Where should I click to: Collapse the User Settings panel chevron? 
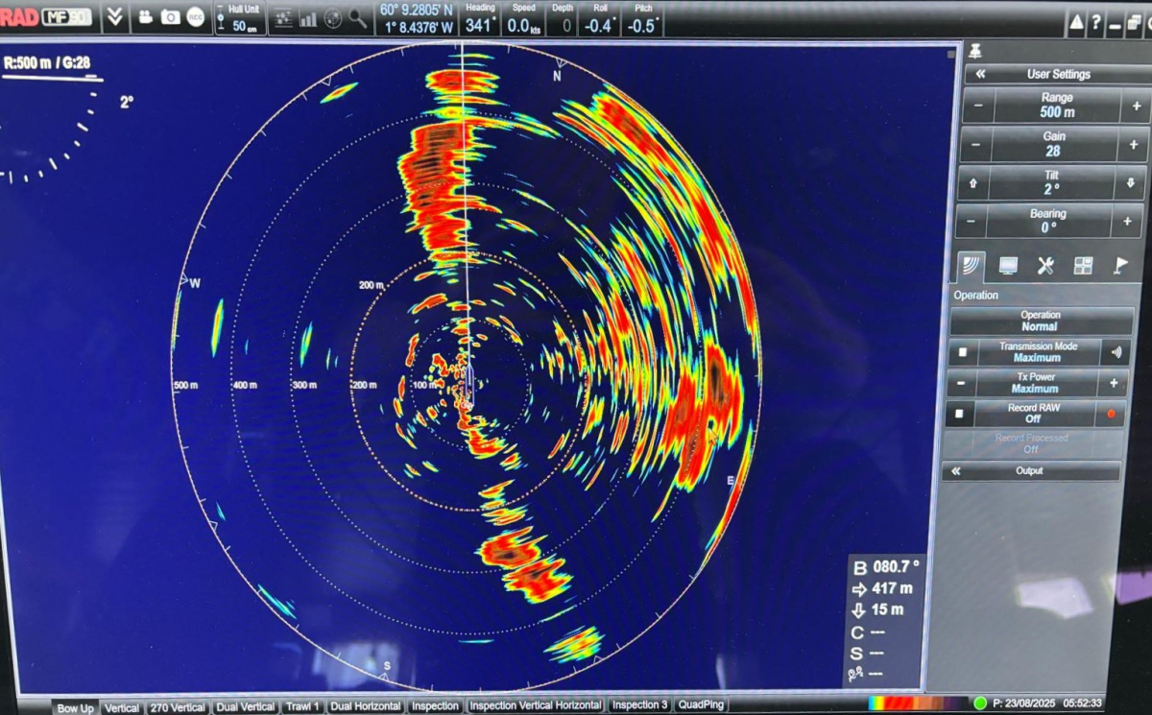coord(981,74)
